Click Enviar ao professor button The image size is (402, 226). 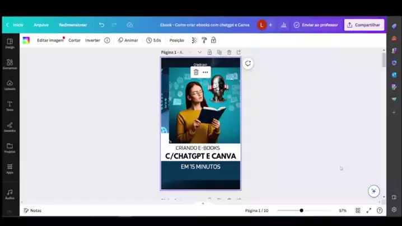316,25
